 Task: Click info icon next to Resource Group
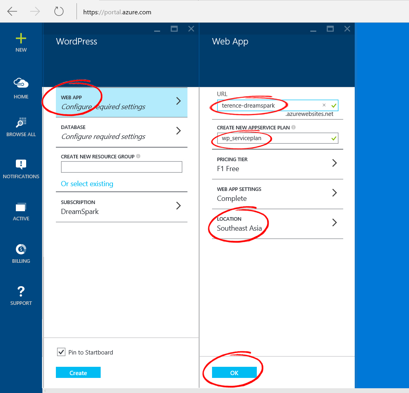coord(138,156)
